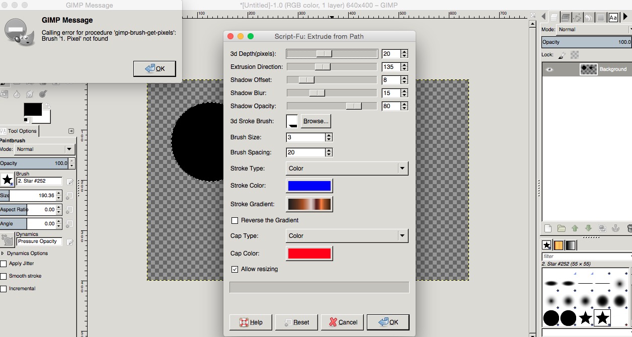This screenshot has height=337, width=632.
Task: Browse for a 3d Stroke Brush
Action: [x=316, y=121]
